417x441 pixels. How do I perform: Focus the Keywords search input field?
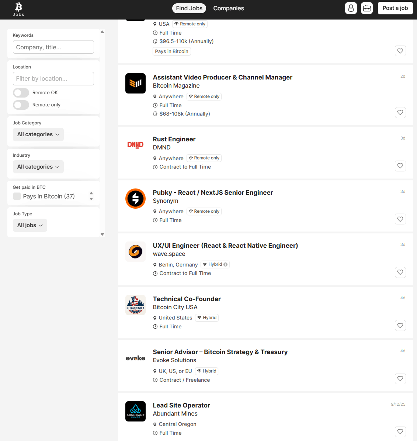point(53,47)
